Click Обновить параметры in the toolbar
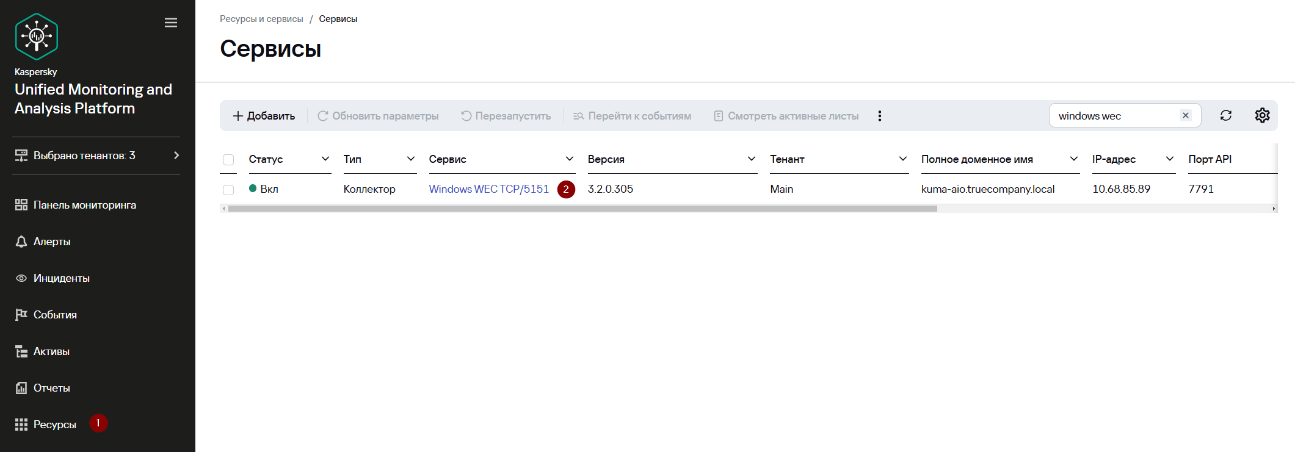 point(378,116)
